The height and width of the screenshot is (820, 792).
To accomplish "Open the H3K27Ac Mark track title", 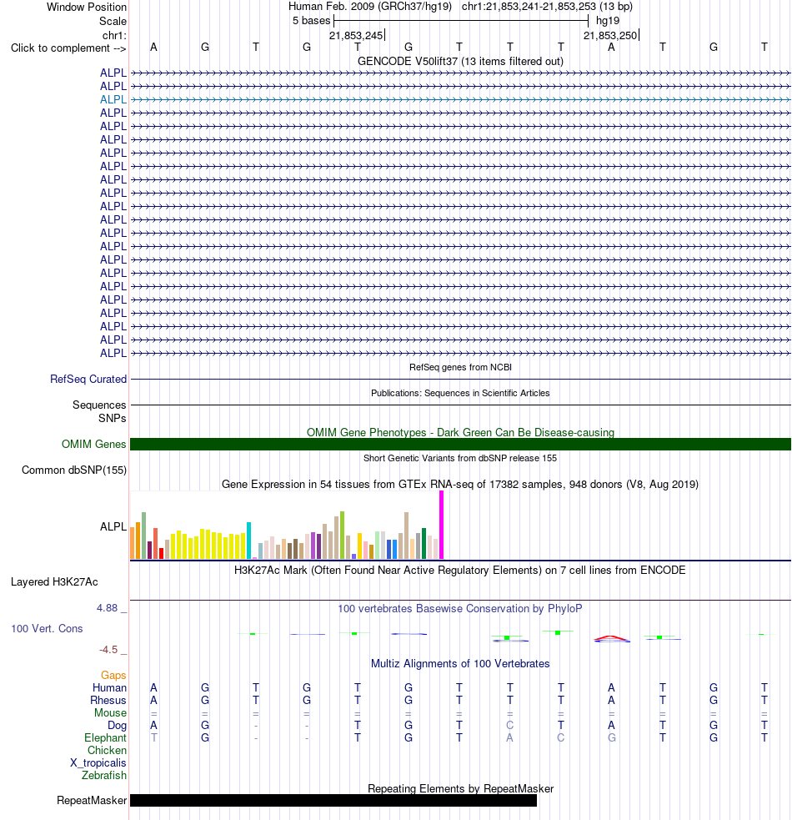I will (460, 570).
